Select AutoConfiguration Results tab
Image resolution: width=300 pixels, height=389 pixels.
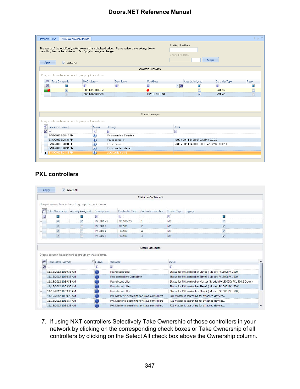coord(75,39)
